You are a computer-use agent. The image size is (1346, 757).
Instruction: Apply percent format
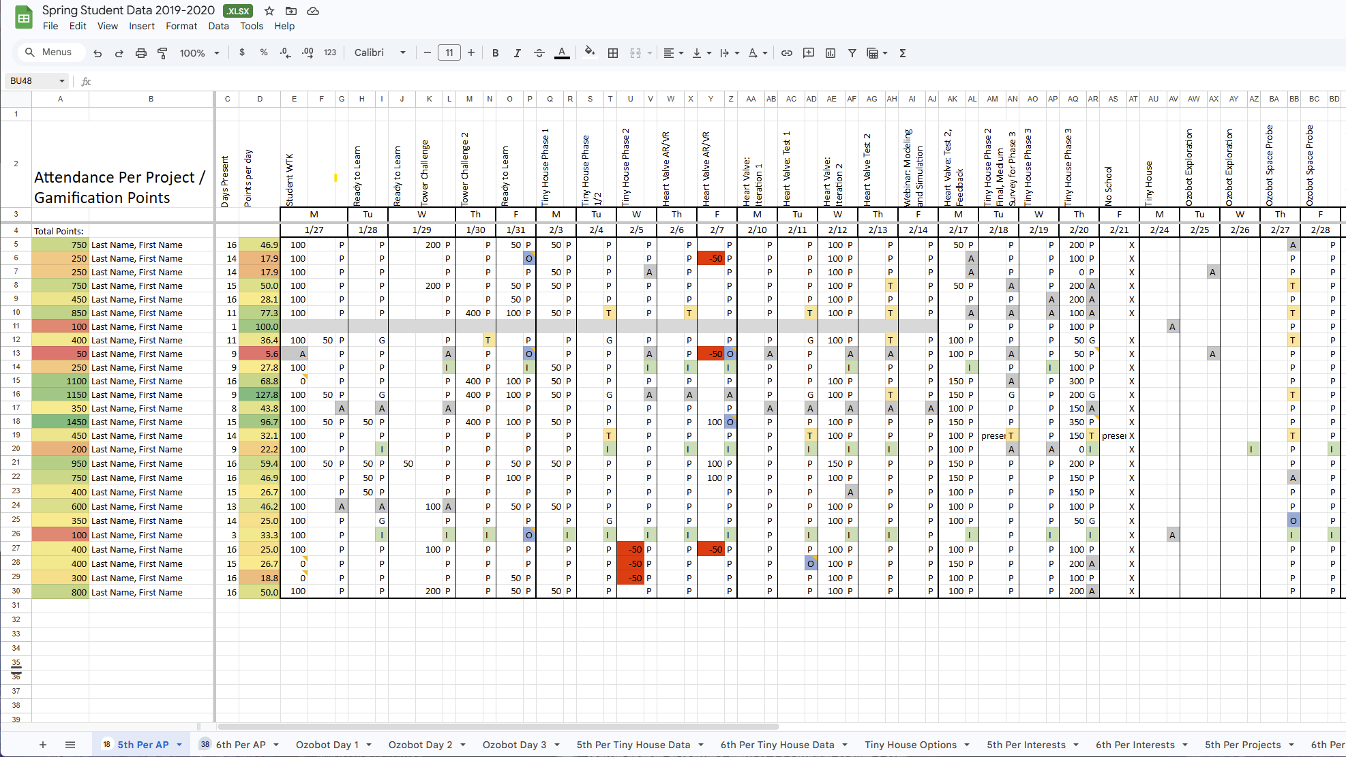coord(264,52)
